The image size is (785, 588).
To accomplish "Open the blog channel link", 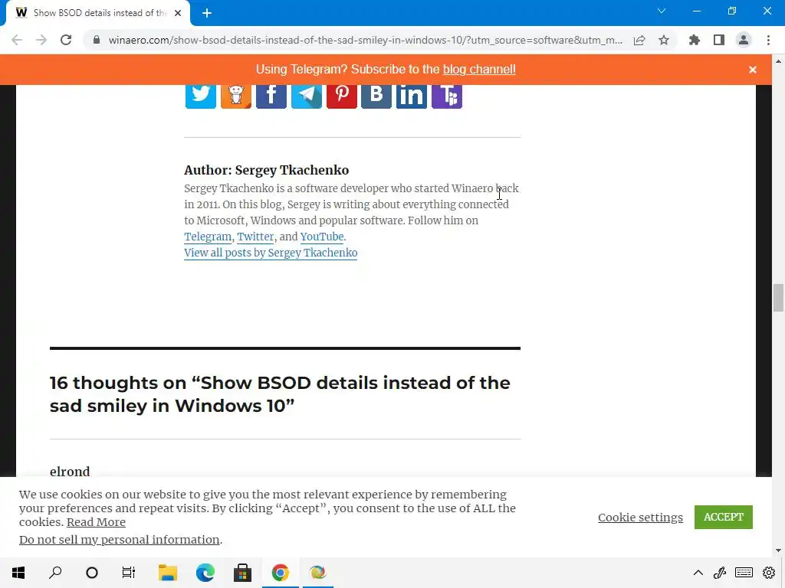I will [479, 70].
